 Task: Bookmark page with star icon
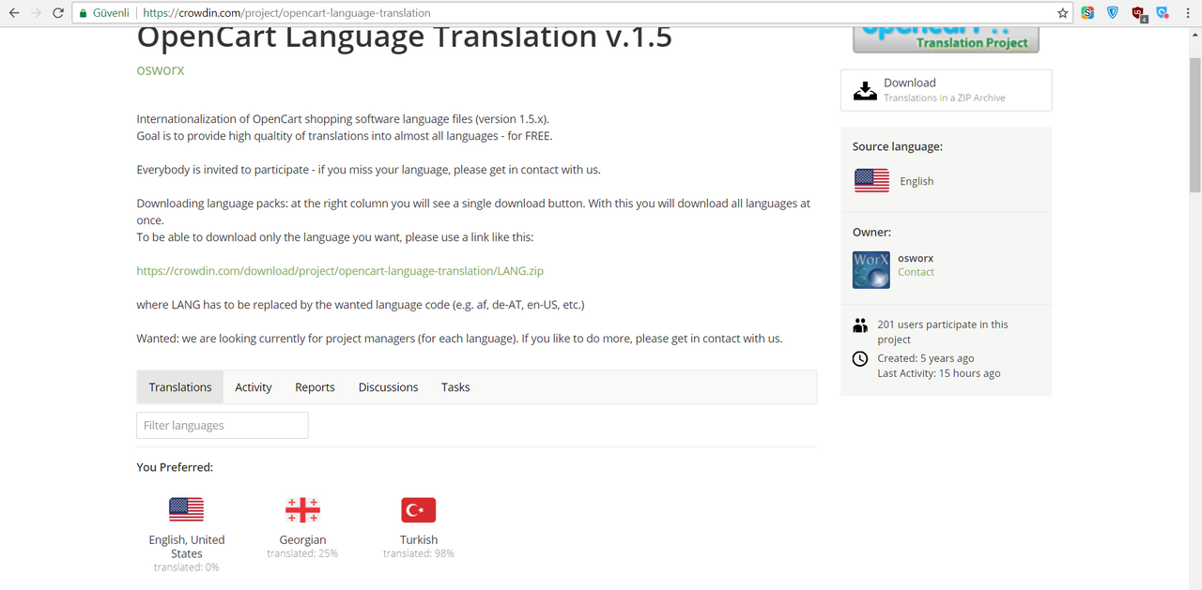click(x=1062, y=13)
